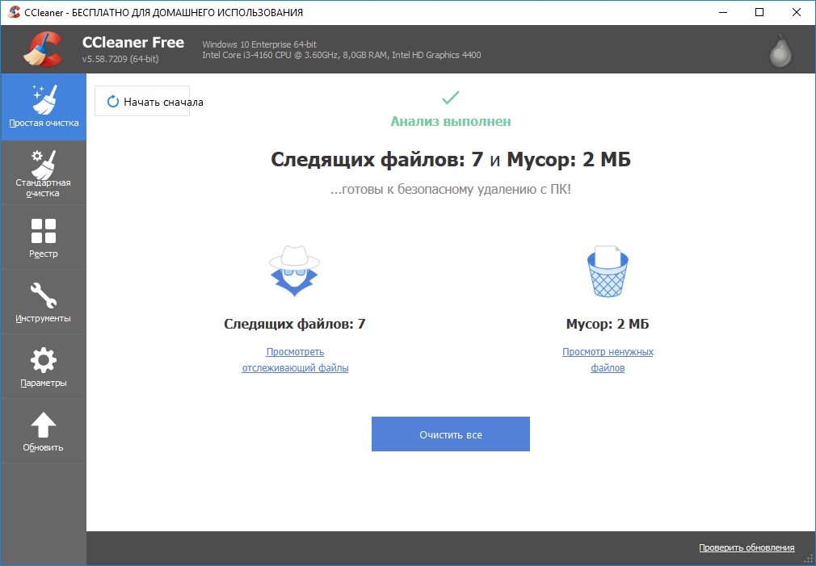Click the CCleaner title bar app icon
Image resolution: width=816 pixels, height=566 pixels.
click(13, 12)
